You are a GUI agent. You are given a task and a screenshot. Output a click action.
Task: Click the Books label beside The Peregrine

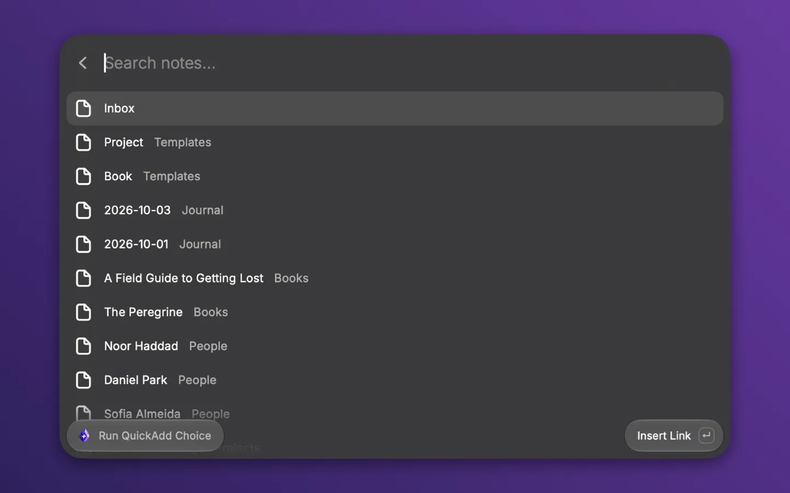tap(211, 312)
